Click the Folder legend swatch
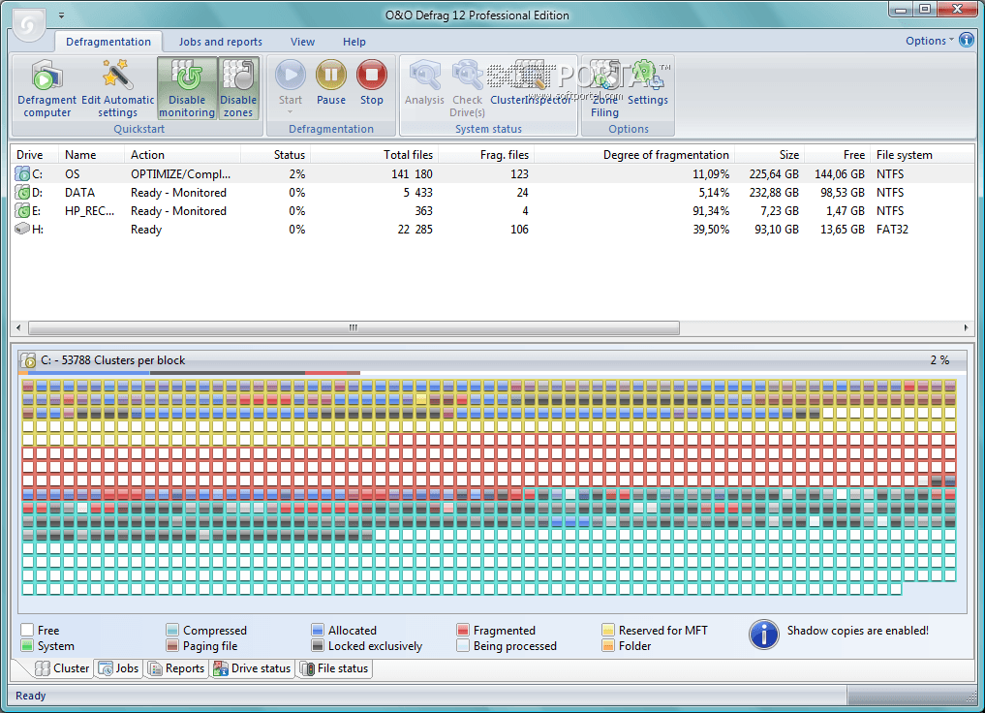 (608, 645)
